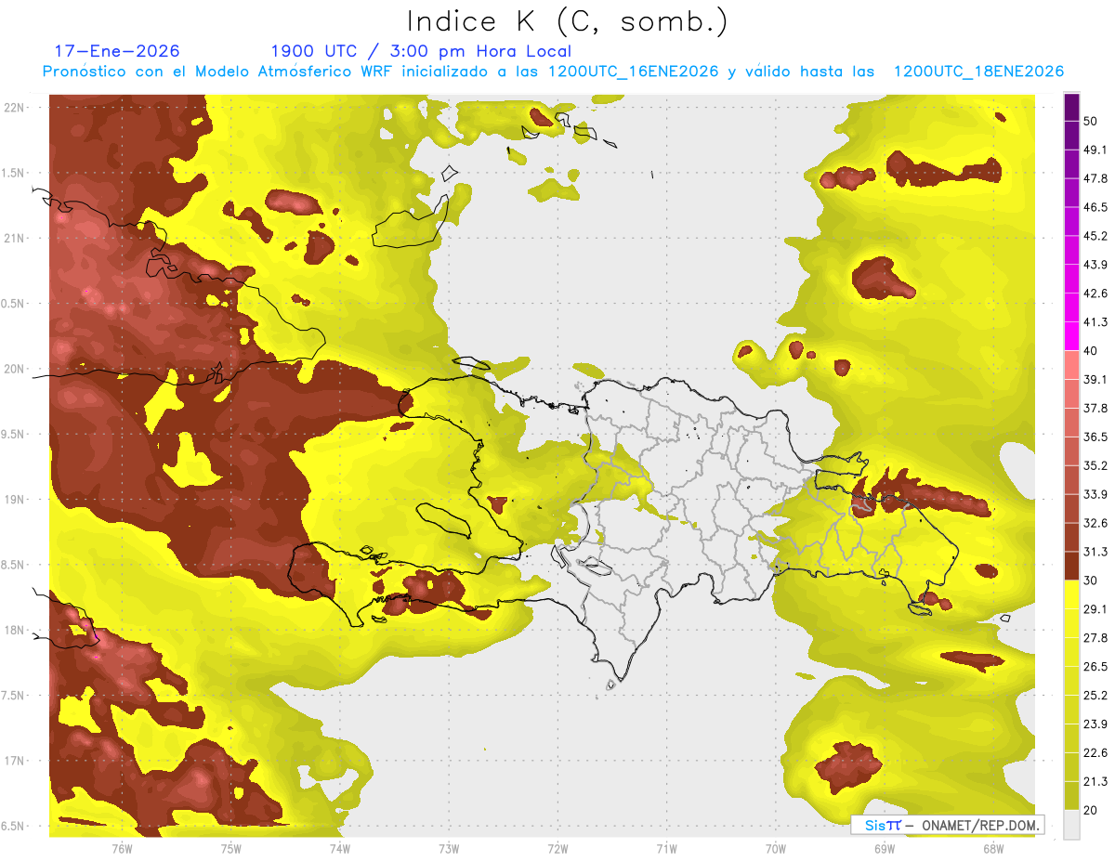Click the '31.3' value on the color scale
Screen dimensions: 1115x861
click(1095, 552)
